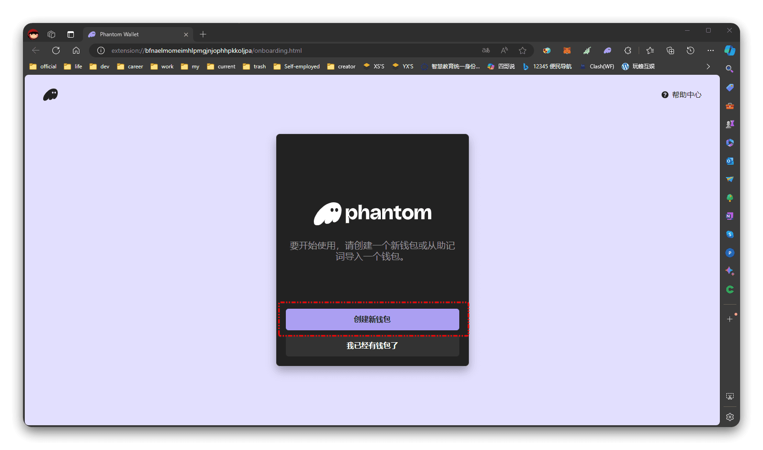Open the work bookmarks folder
Image resolution: width=763 pixels, height=450 pixels.
coord(162,67)
